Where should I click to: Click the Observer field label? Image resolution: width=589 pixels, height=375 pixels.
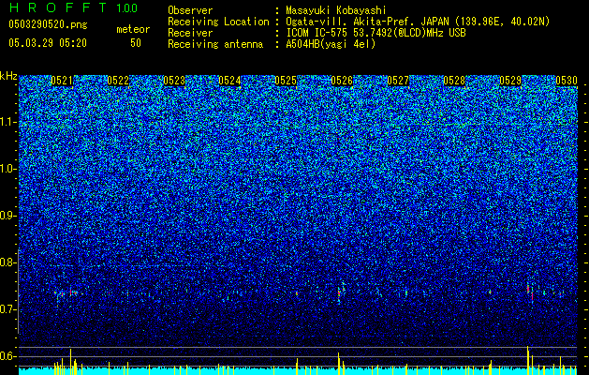coord(190,10)
